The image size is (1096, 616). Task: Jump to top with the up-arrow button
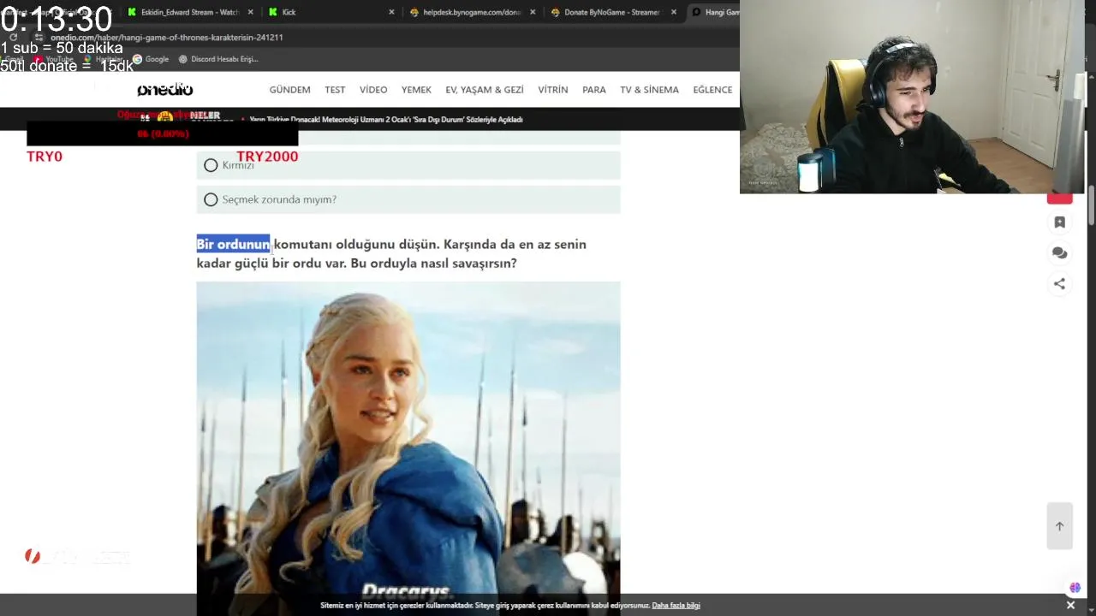1059,526
